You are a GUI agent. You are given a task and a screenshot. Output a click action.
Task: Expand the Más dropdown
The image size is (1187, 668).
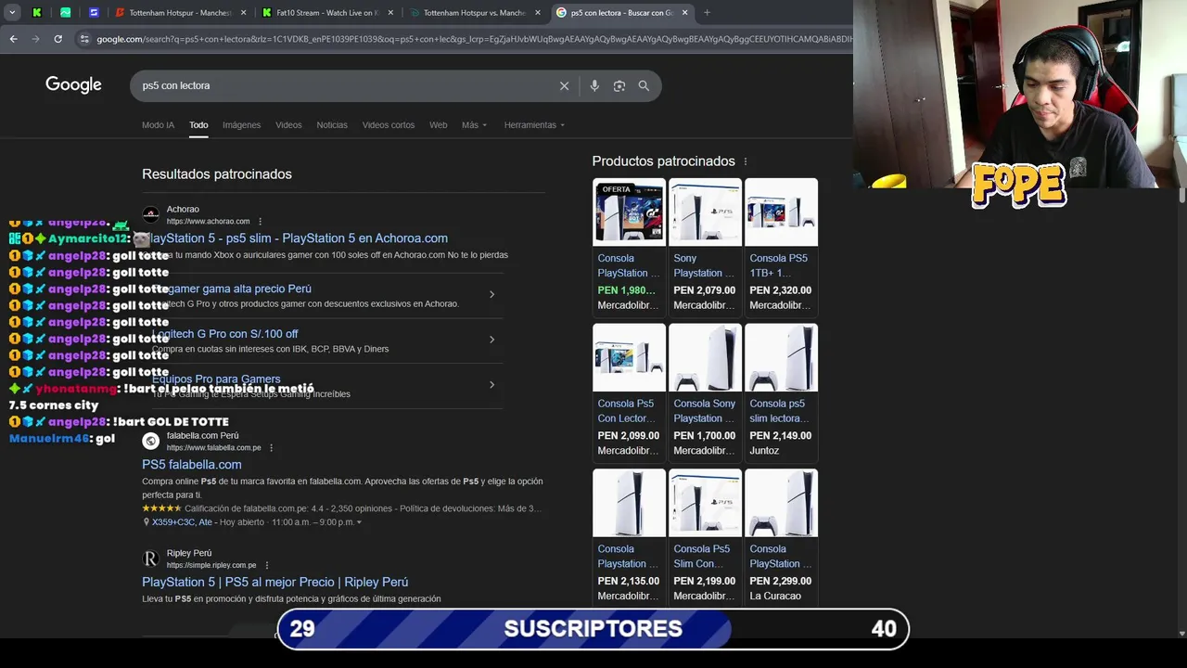tap(474, 124)
